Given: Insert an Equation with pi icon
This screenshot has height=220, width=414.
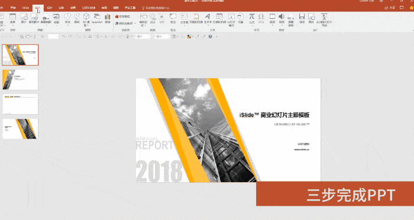Looking at the screenshot, I should (251, 19).
